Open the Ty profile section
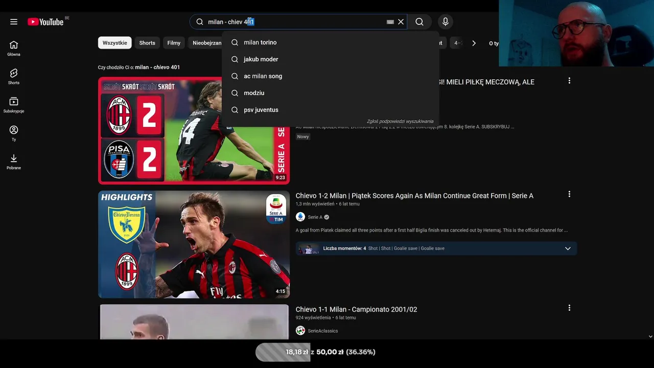654x368 pixels. point(14,133)
